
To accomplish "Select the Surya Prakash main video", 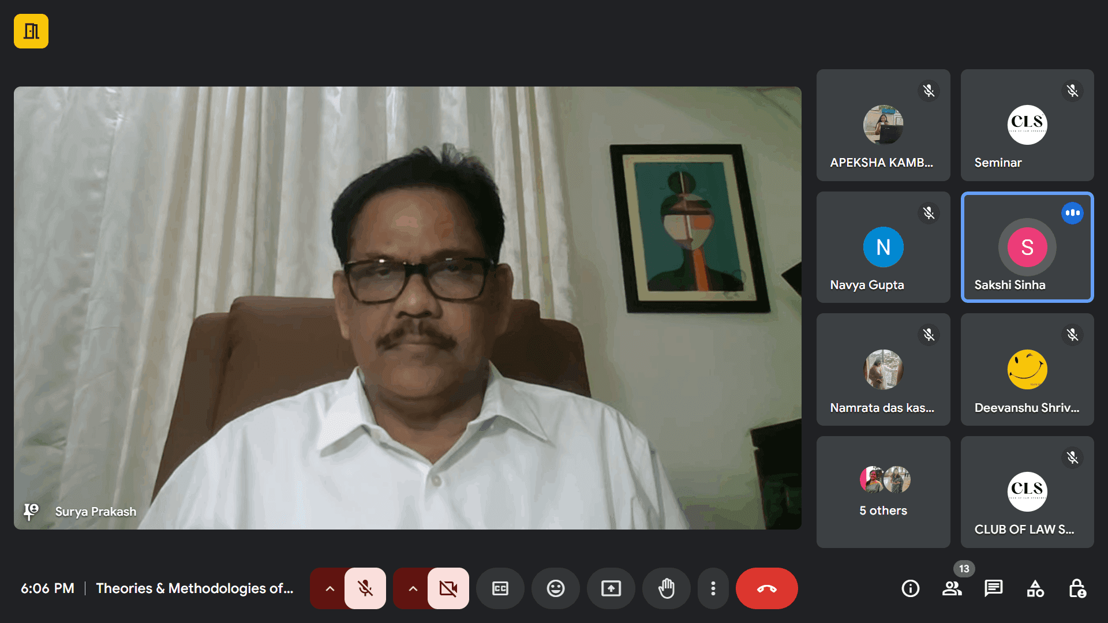I will pos(407,308).
